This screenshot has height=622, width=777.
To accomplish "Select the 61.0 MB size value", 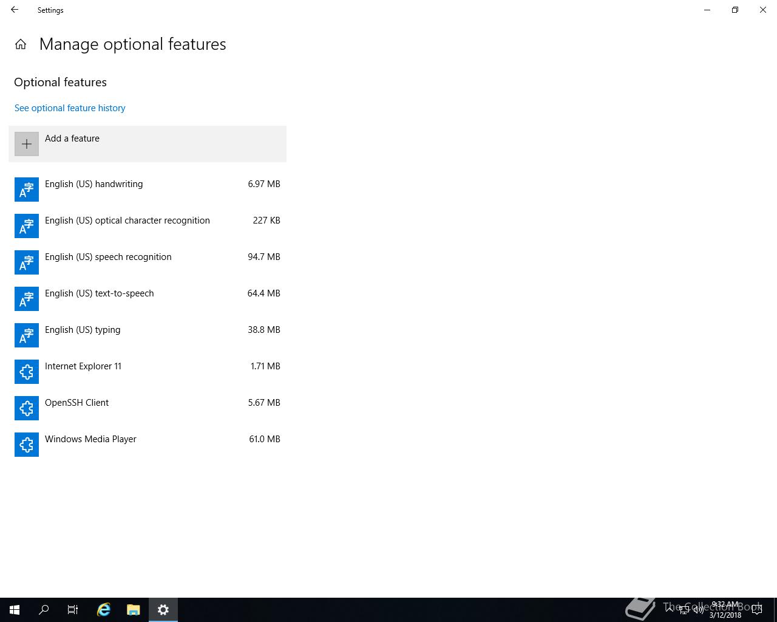I will [265, 439].
